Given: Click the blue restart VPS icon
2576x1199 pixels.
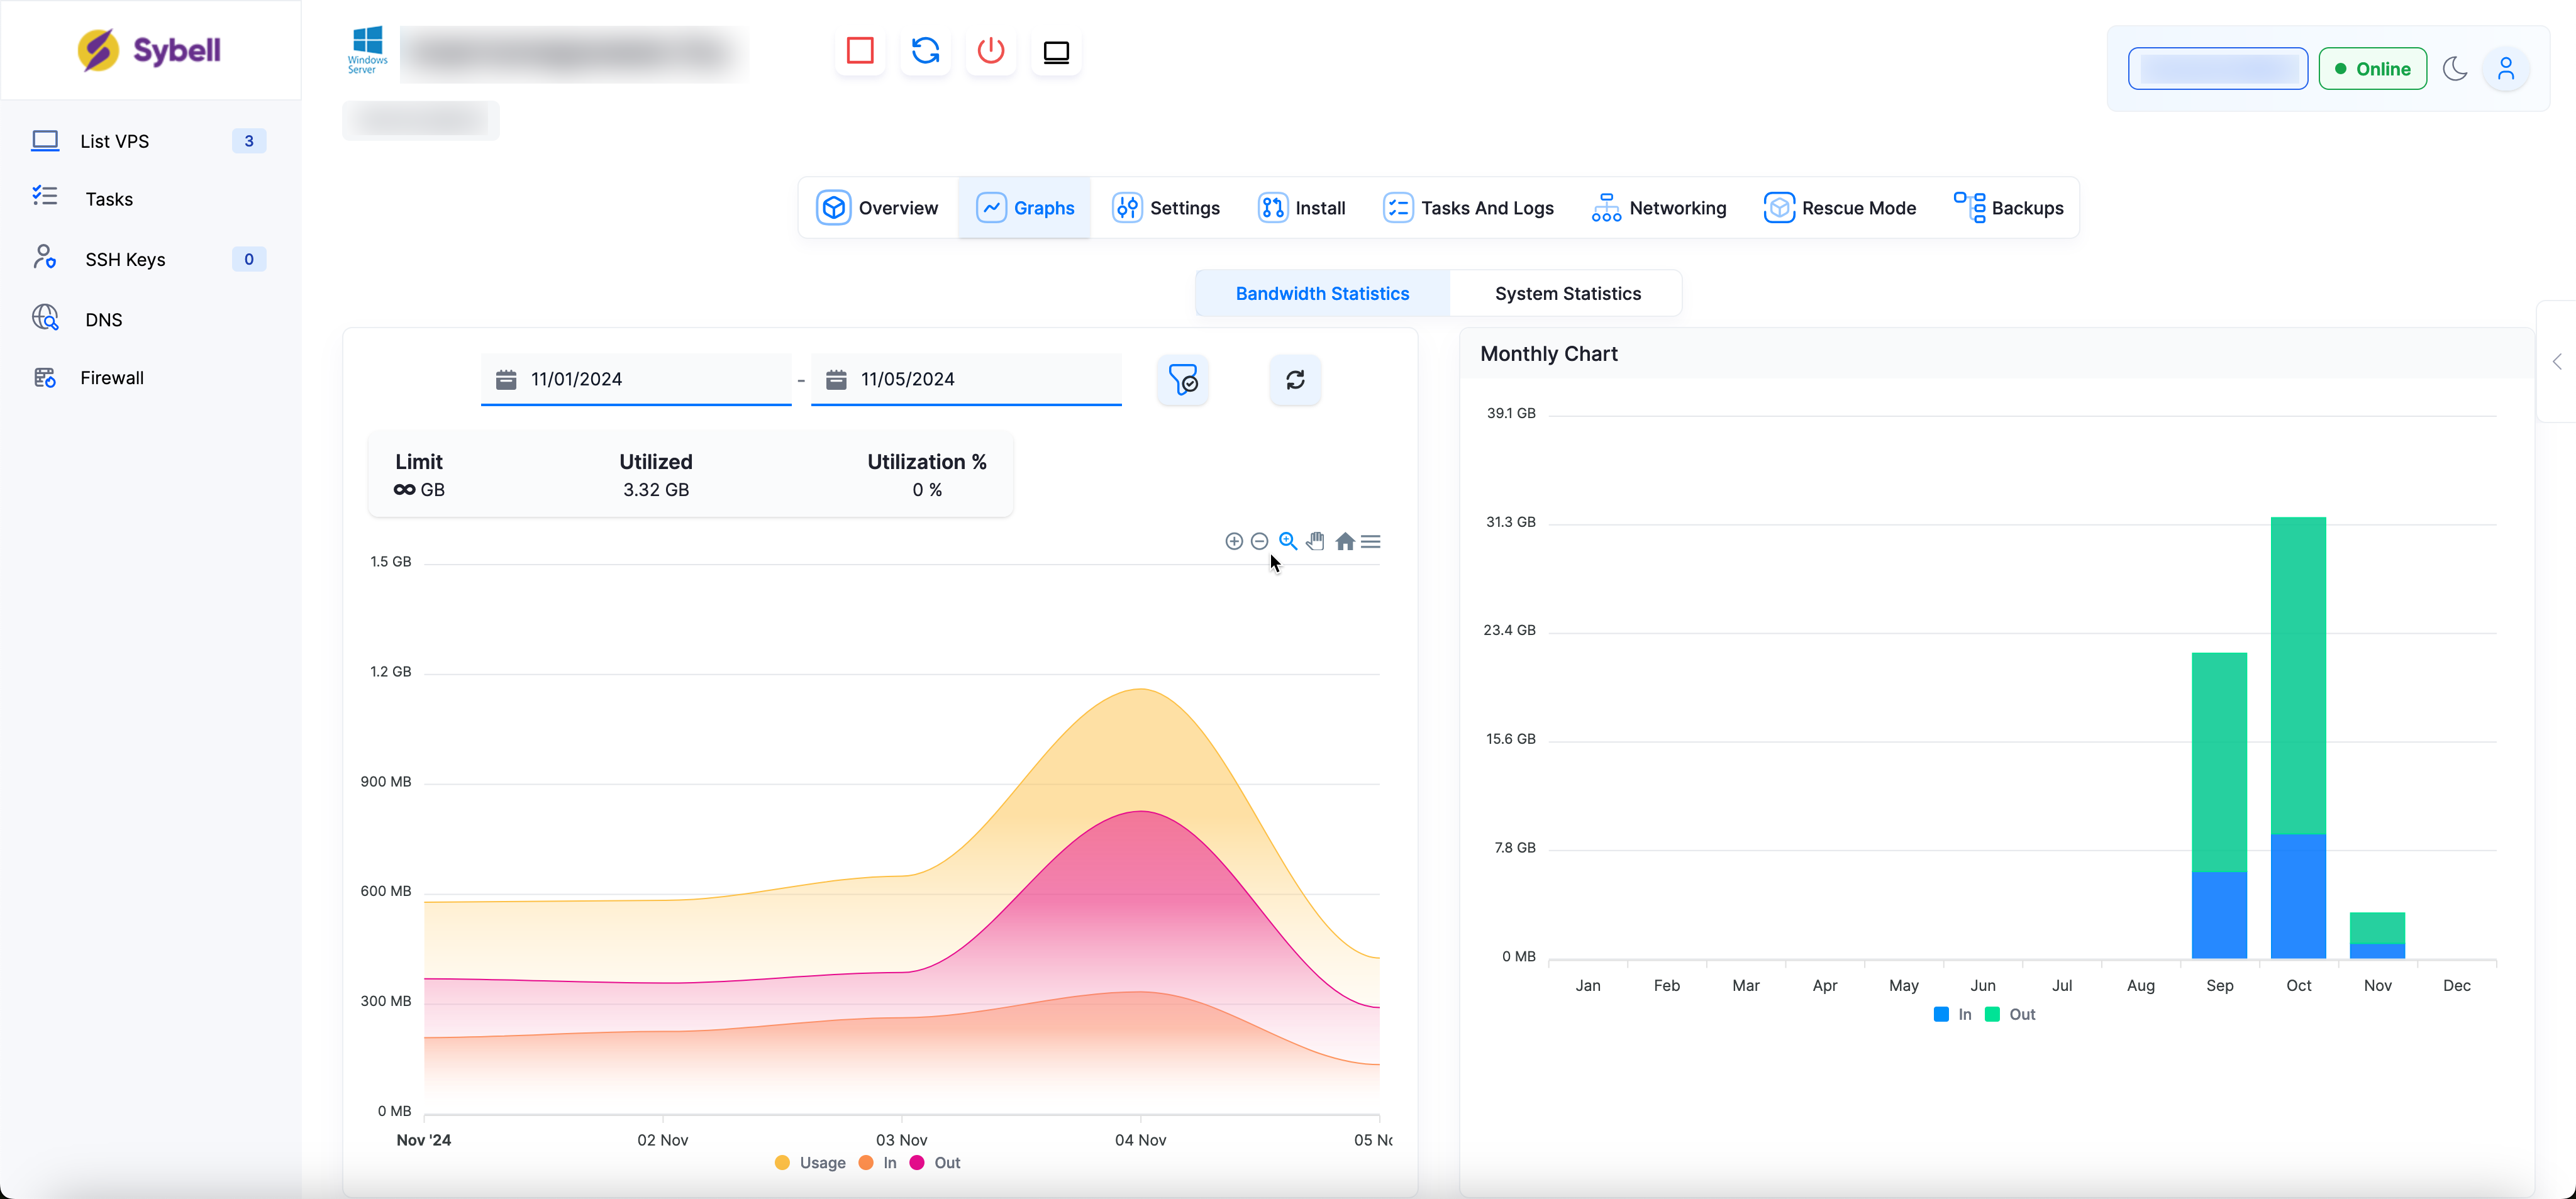Looking at the screenshot, I should tap(925, 51).
